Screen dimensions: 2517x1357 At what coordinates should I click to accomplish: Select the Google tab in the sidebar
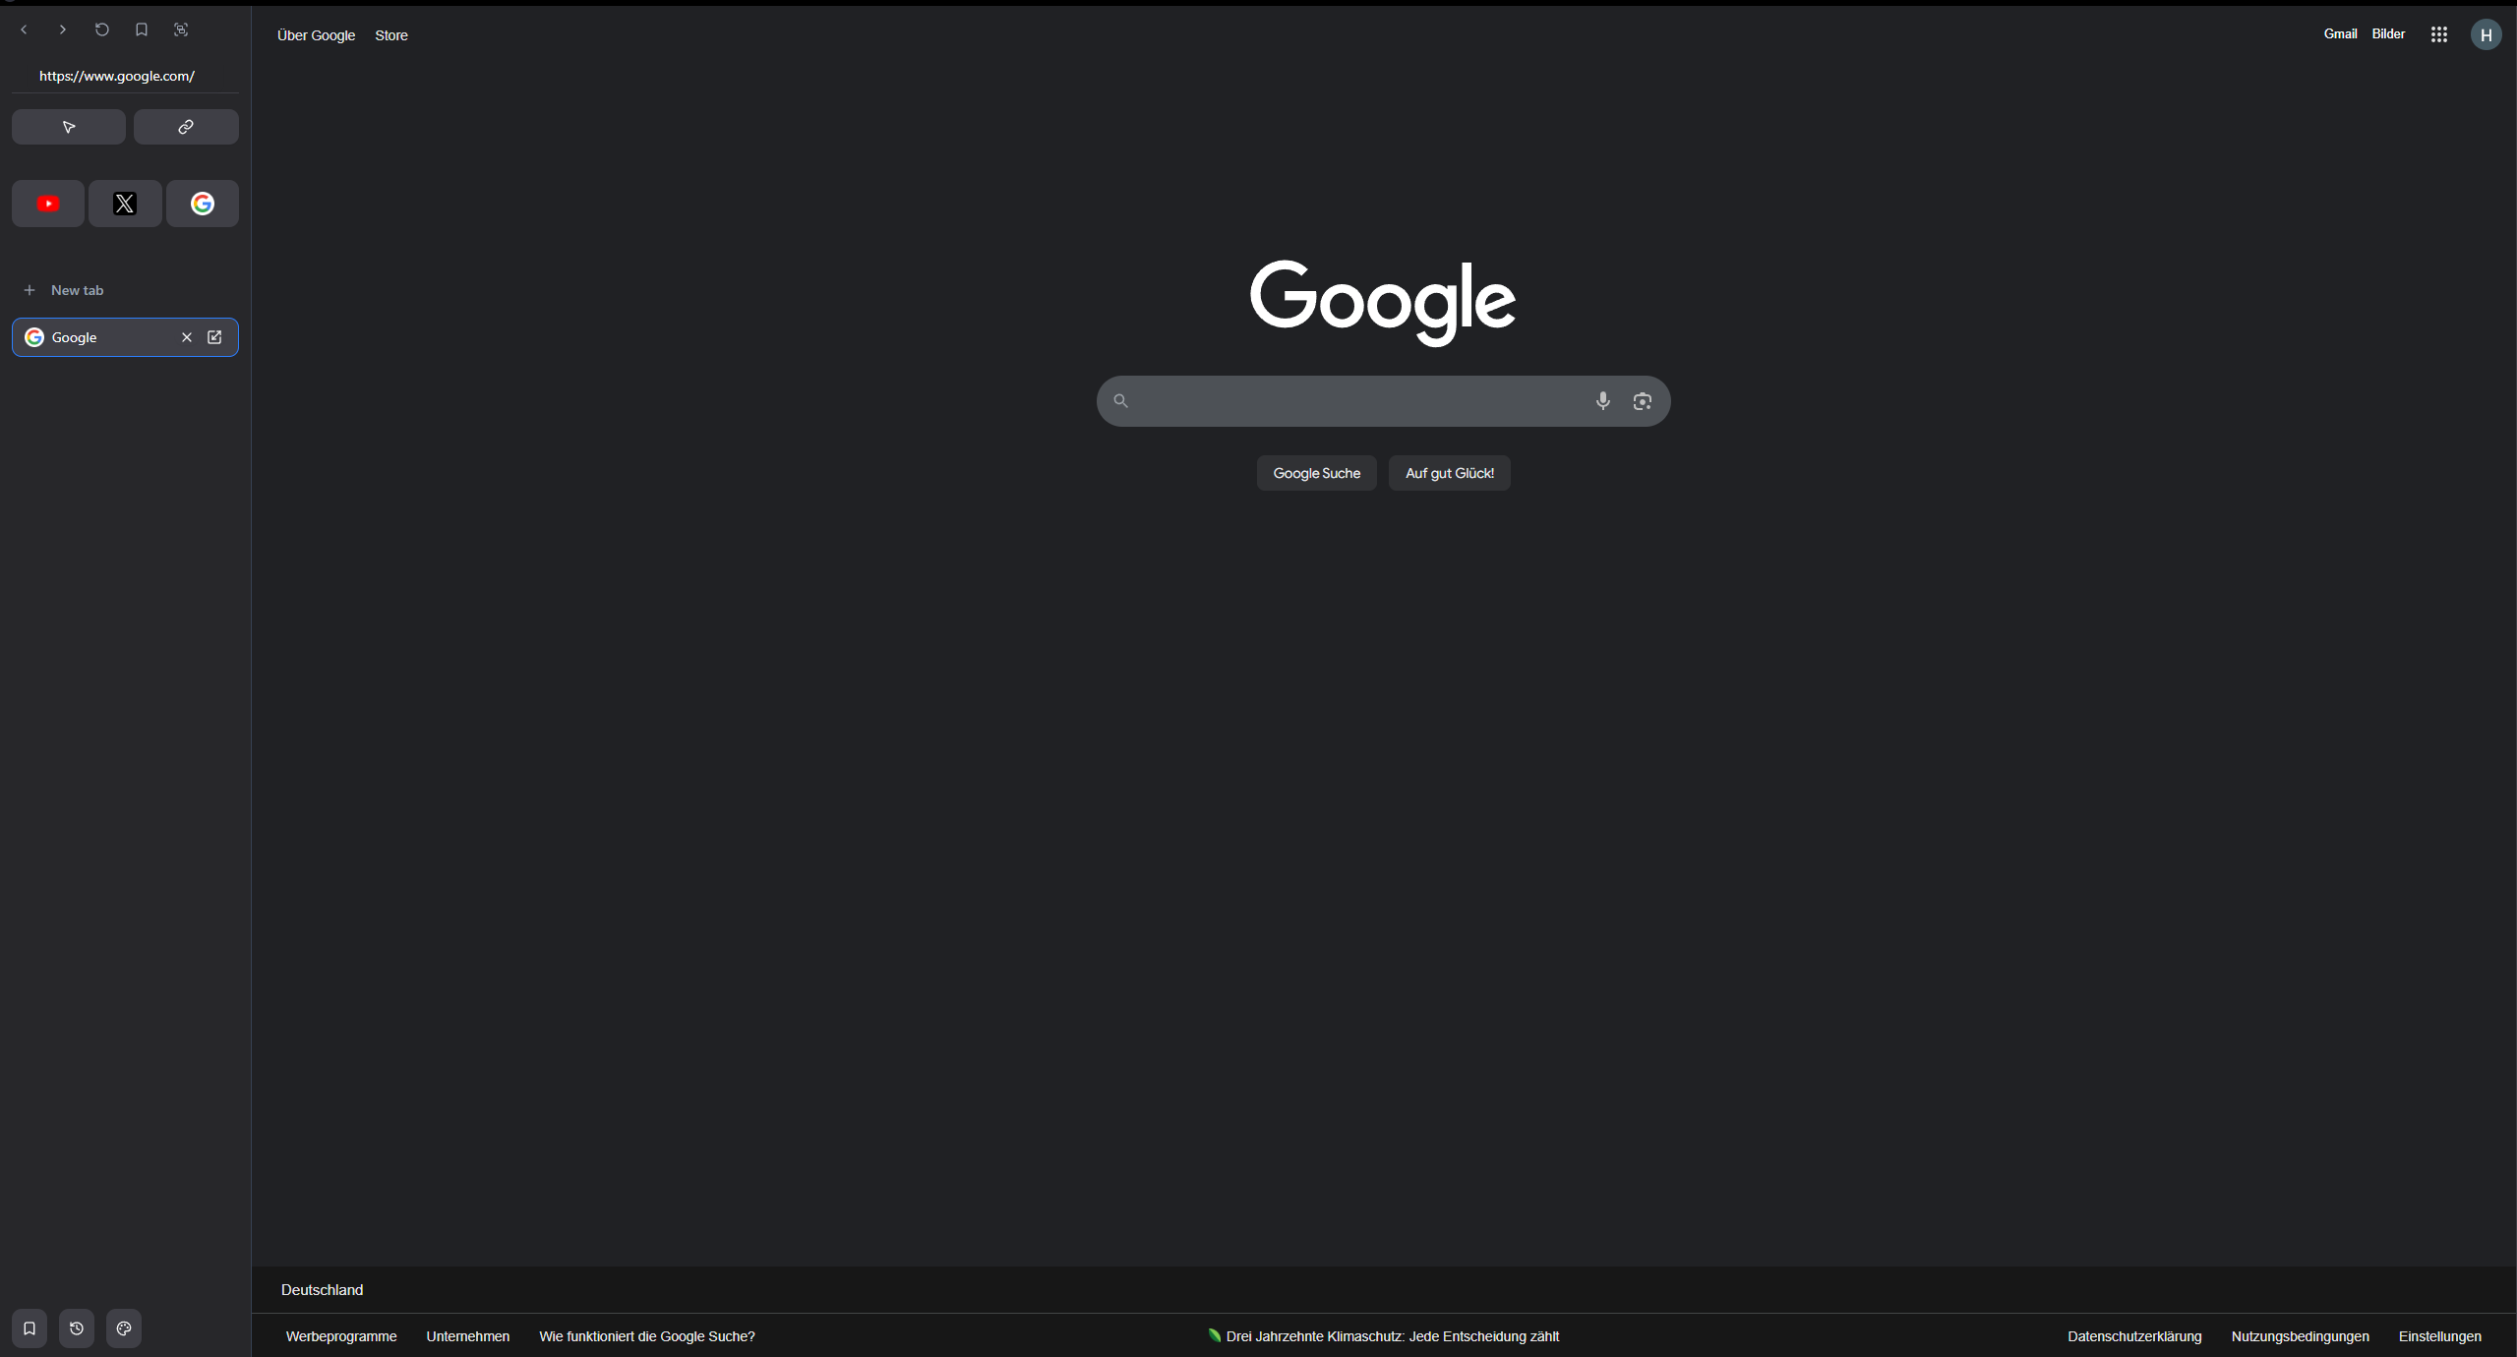click(98, 336)
